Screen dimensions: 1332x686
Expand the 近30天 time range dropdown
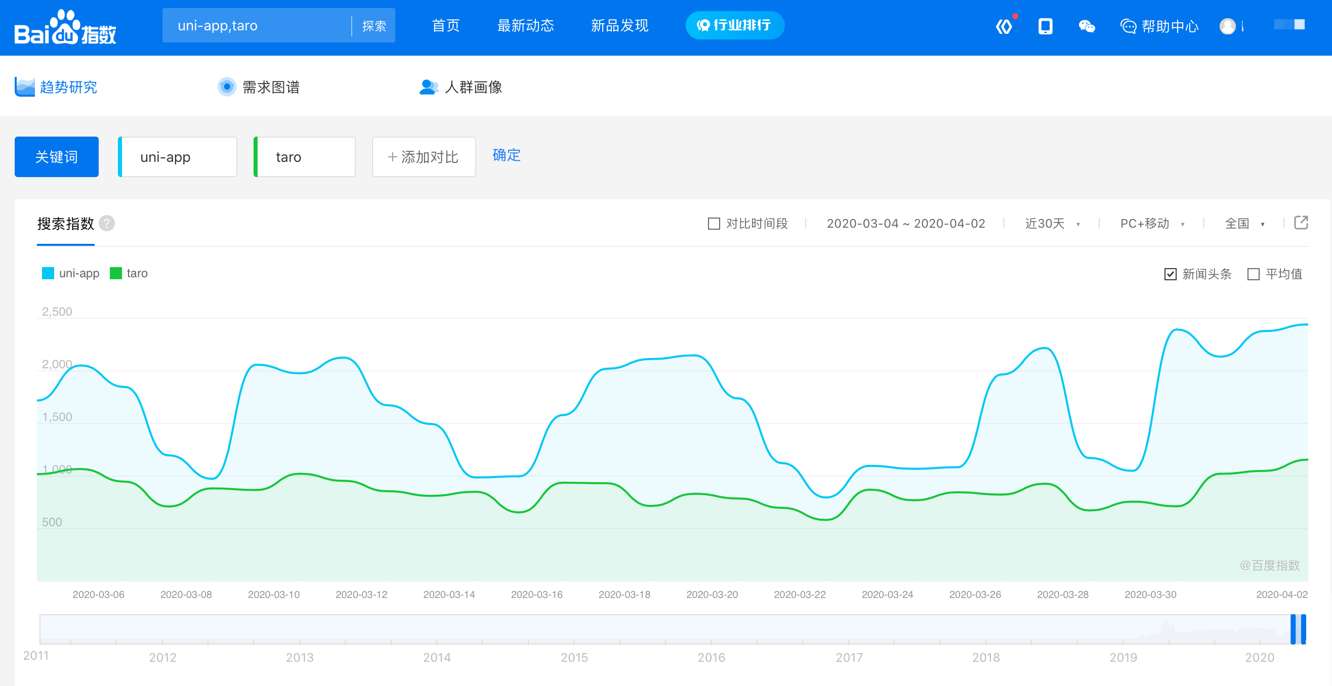point(1052,223)
